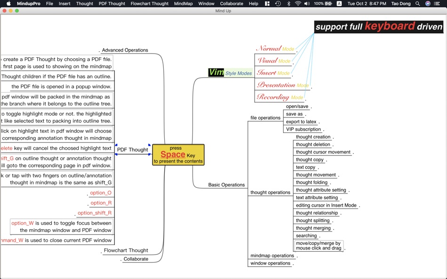Select the 'Insert Mode' node
447x279 pixels.
tap(273, 73)
